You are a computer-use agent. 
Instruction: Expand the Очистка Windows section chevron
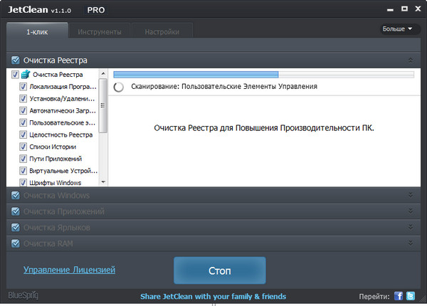pyautogui.click(x=411, y=195)
